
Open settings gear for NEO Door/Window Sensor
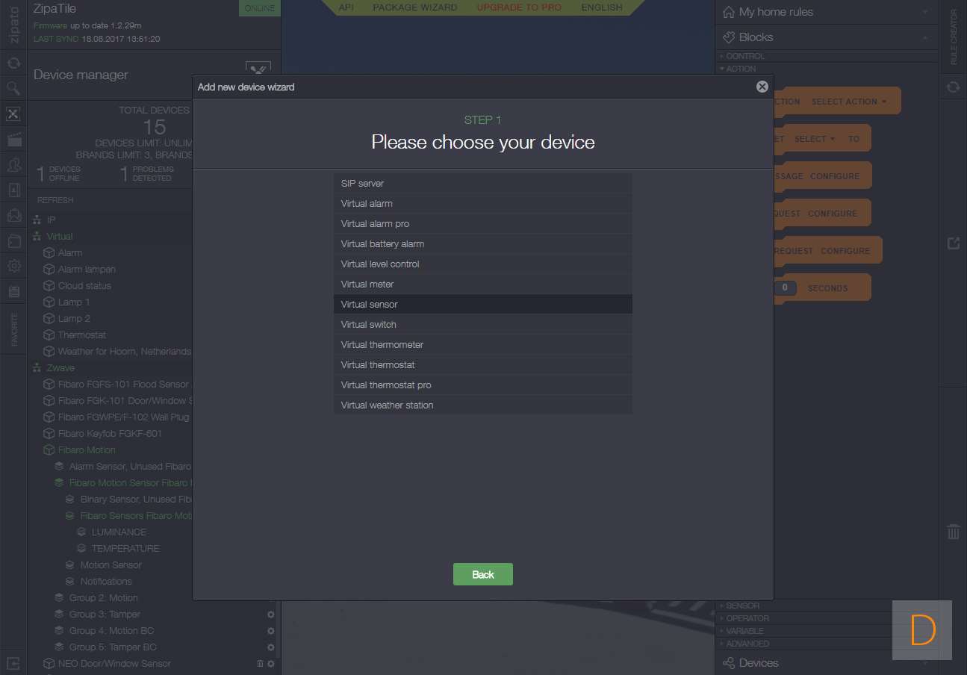(x=271, y=664)
